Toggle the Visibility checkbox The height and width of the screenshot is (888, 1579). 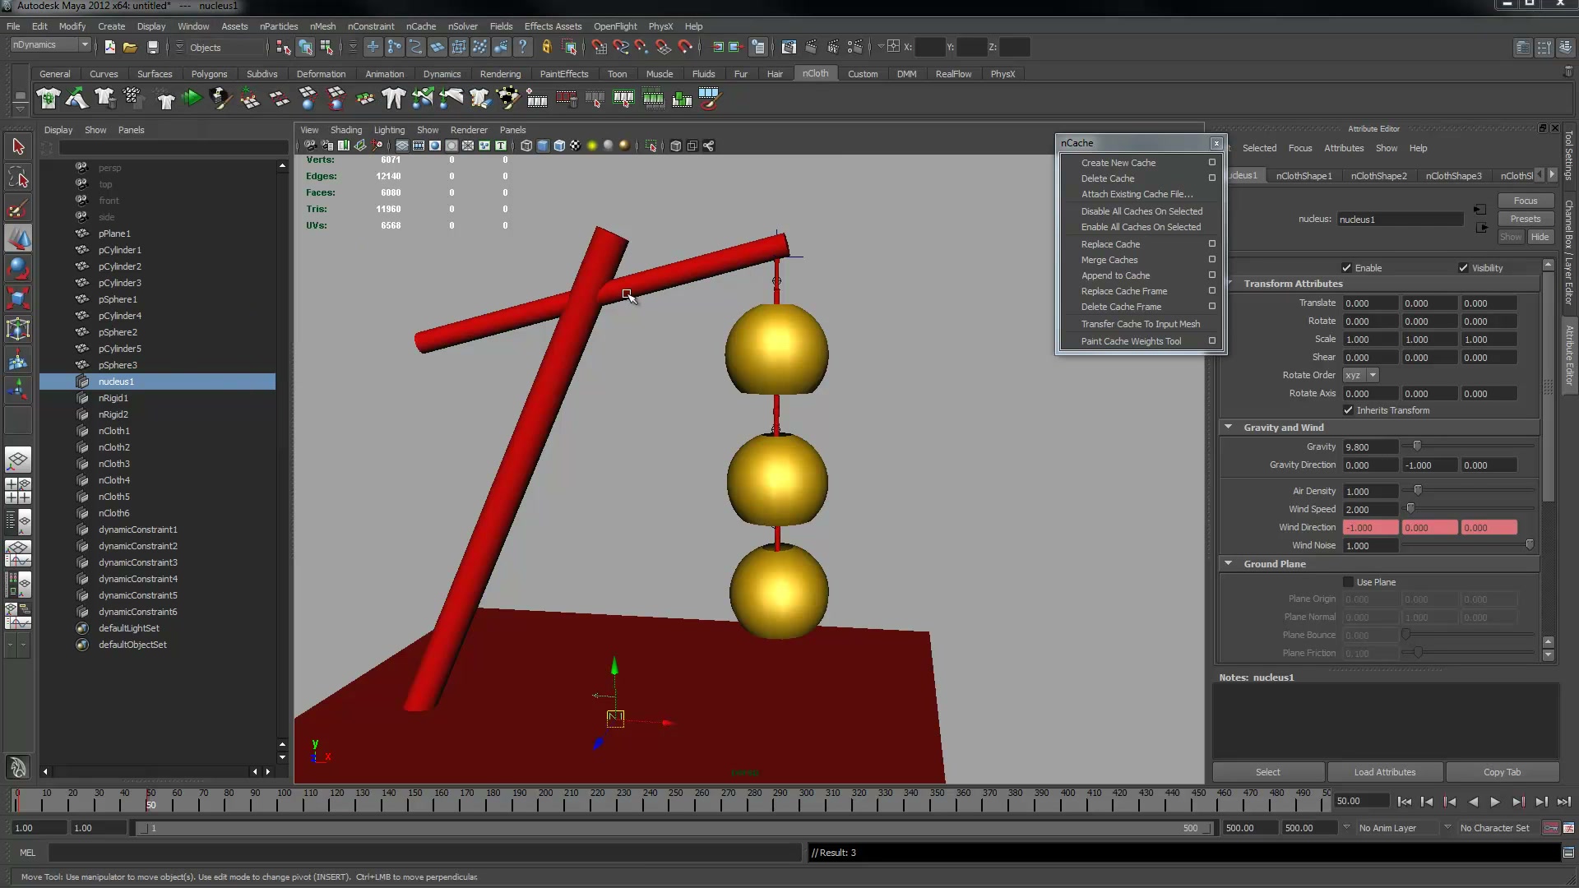pos(1463,268)
